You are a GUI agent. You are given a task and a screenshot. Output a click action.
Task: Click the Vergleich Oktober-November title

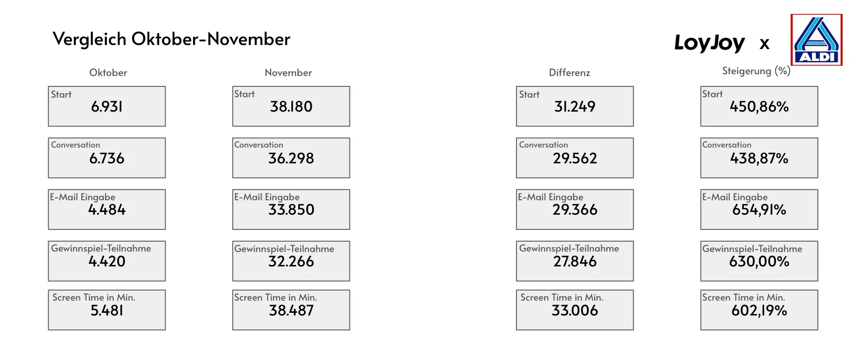click(x=171, y=39)
